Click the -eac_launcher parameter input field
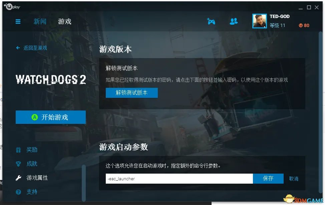 pos(177,179)
